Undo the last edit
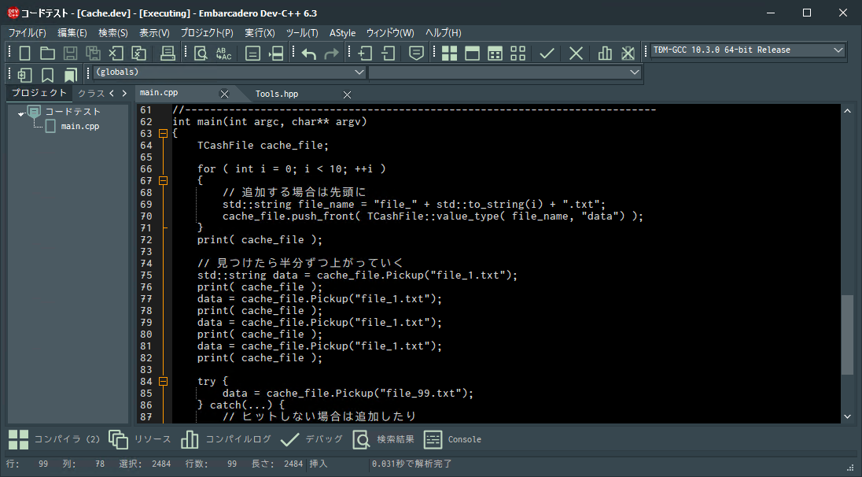862x477 pixels. (x=308, y=53)
